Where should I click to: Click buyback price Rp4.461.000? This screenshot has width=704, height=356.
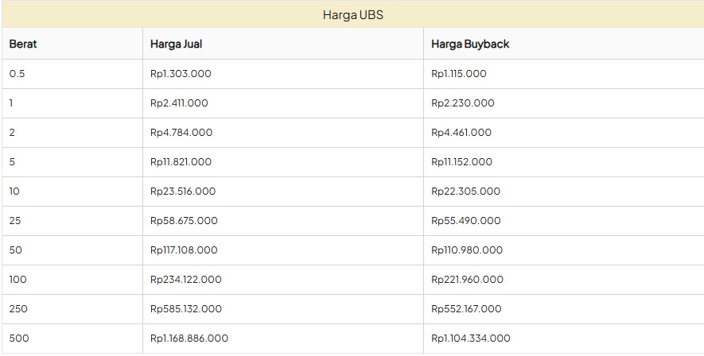(461, 132)
